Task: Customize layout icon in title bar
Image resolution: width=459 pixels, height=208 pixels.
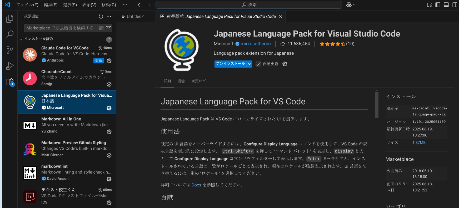Action: [x=429, y=5]
